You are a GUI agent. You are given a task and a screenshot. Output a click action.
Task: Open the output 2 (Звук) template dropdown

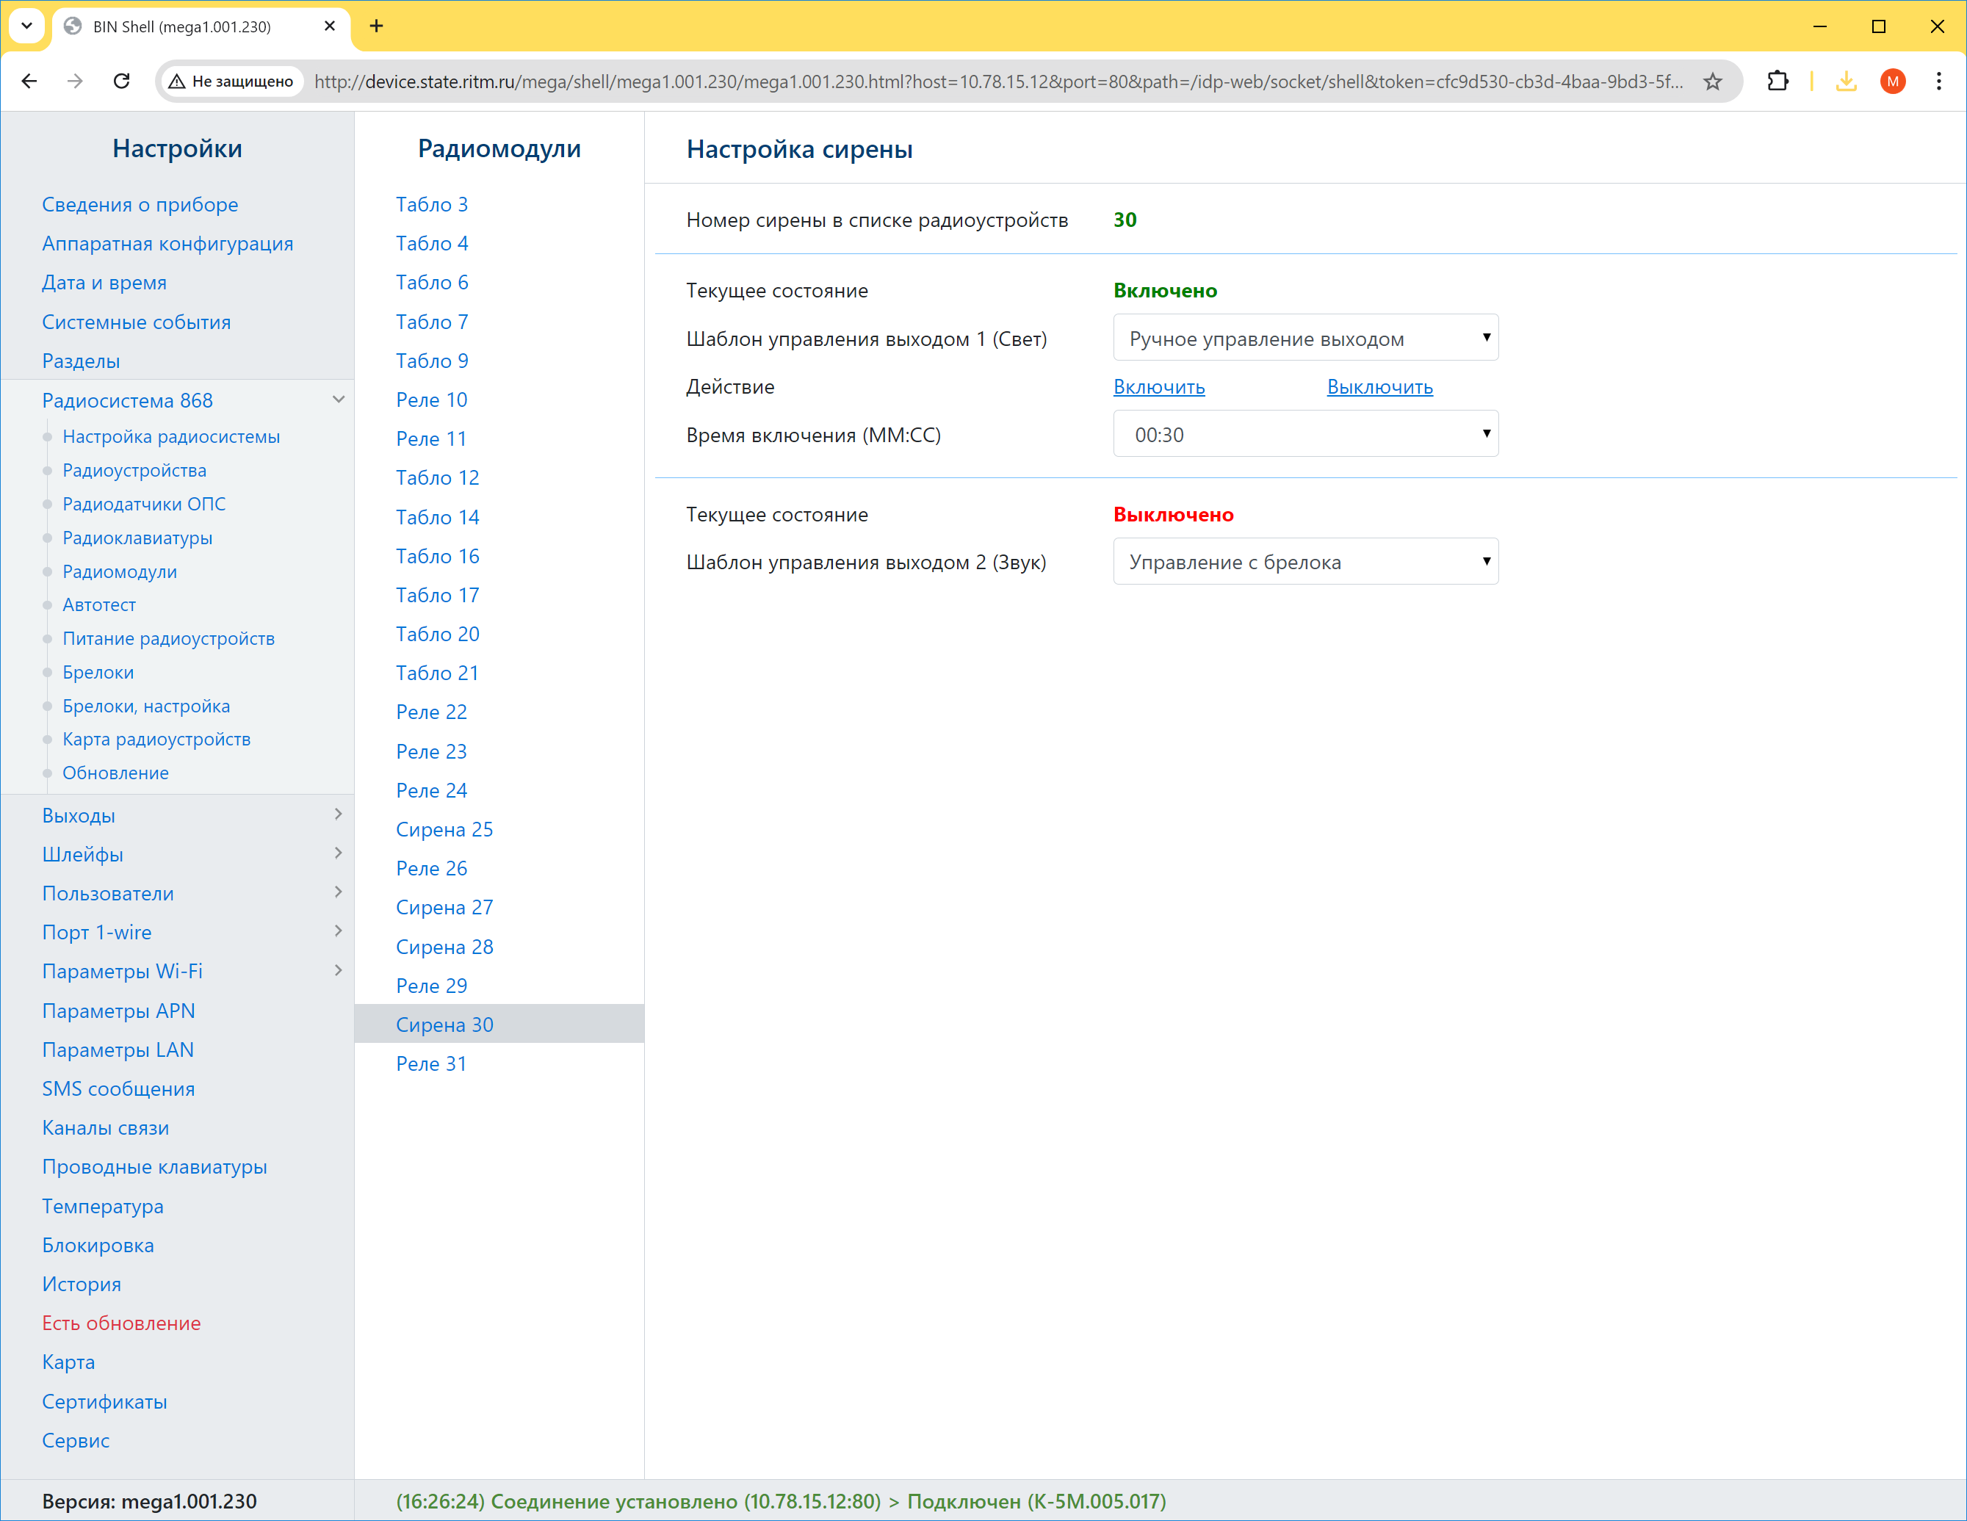1305,561
